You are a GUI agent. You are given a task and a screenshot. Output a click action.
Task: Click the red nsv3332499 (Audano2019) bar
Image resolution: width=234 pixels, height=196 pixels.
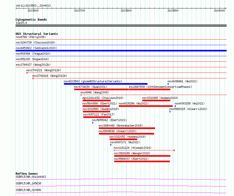(x=156, y=101)
